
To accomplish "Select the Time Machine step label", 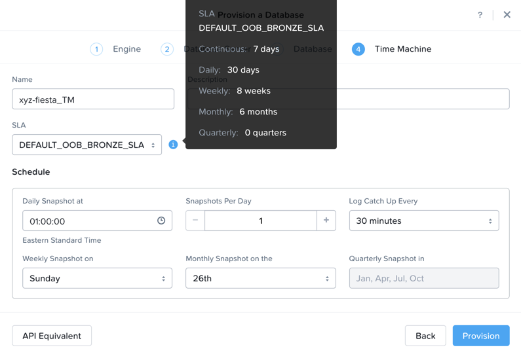I will click(x=403, y=49).
